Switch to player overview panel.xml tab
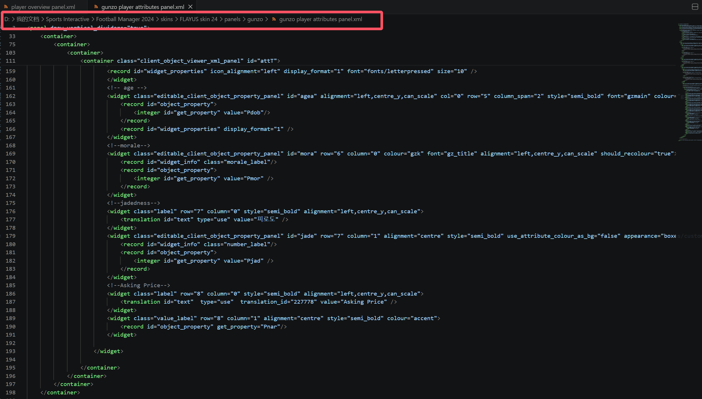 tap(43, 7)
